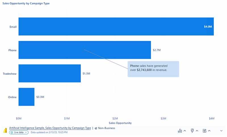The image size is (227, 137).
Task: Click the Sales Opportunity by Campaign Type title
Action: point(26,3)
